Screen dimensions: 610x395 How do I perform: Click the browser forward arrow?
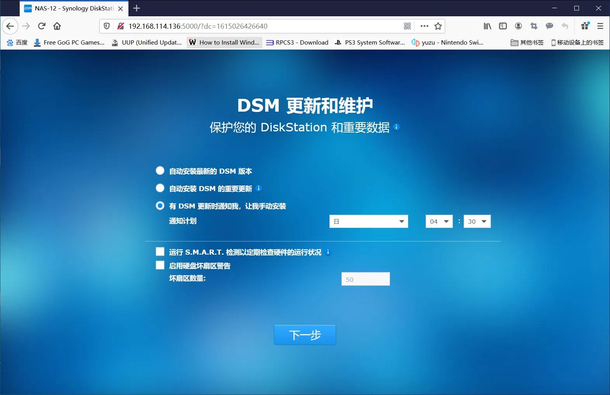[26, 26]
